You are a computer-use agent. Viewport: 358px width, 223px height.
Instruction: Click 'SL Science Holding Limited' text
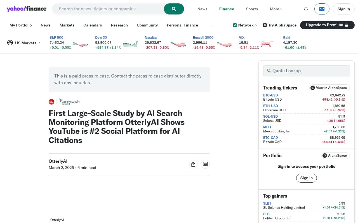(x=284, y=208)
